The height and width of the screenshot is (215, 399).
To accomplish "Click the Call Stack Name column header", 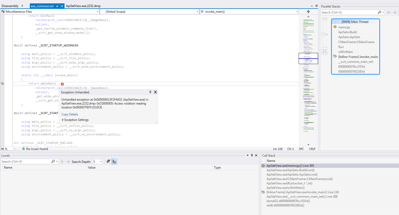I will point(271,161).
